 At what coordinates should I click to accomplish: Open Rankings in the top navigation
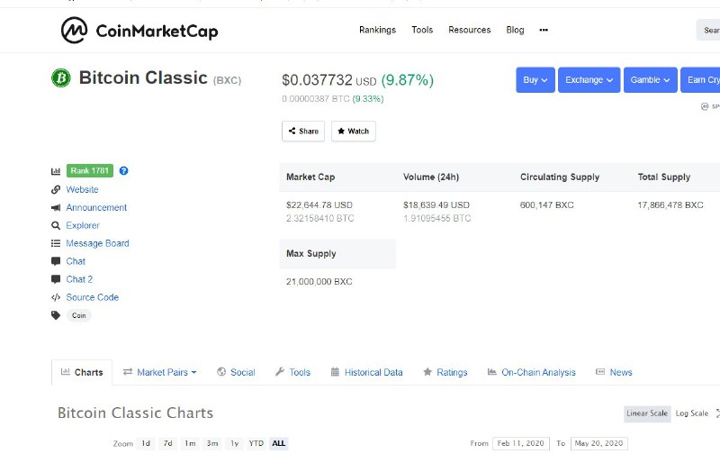pyautogui.click(x=377, y=30)
